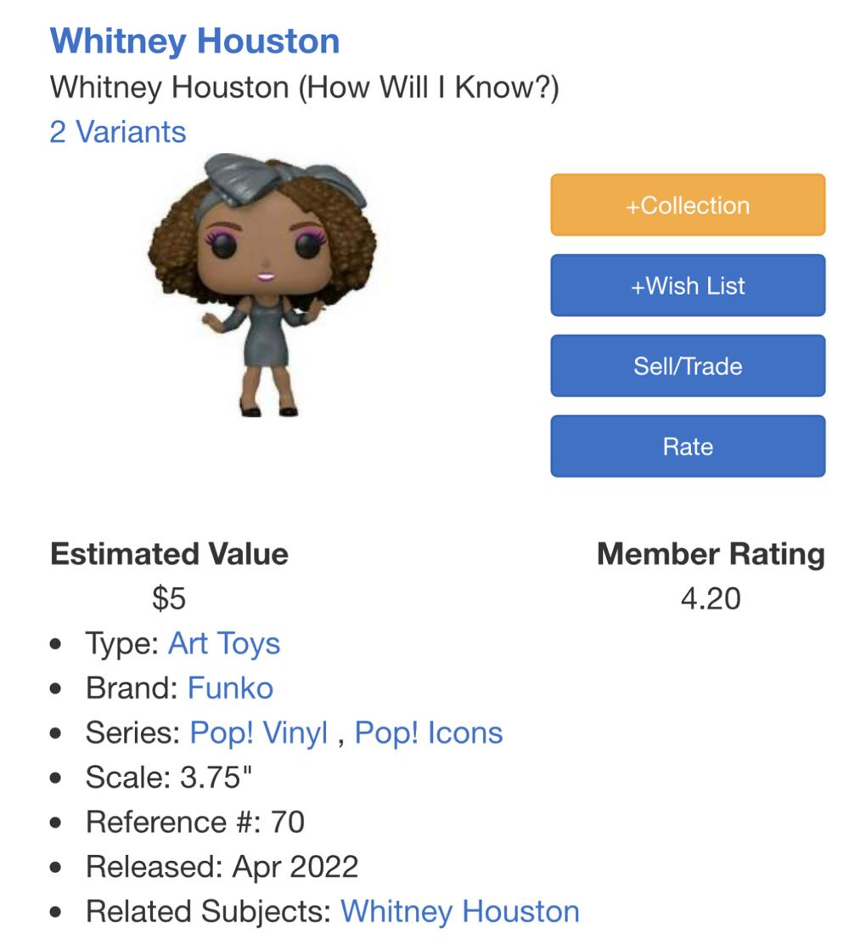Open the Sell/Trade option
This screenshot has width=849, height=945.
pyautogui.click(x=688, y=365)
